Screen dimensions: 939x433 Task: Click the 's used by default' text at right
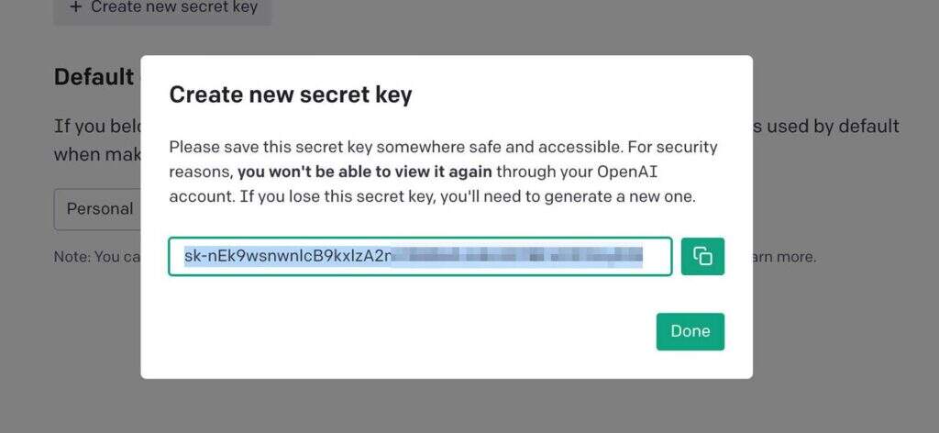click(x=825, y=126)
